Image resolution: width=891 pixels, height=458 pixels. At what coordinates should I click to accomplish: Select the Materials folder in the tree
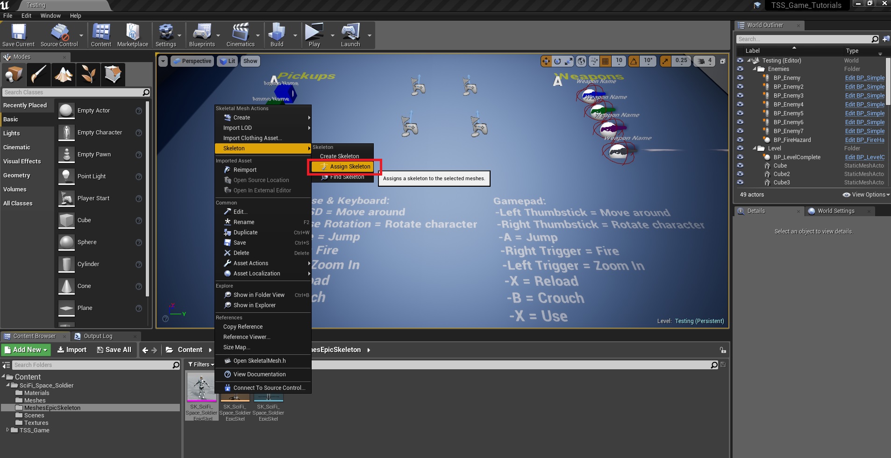pos(36,393)
